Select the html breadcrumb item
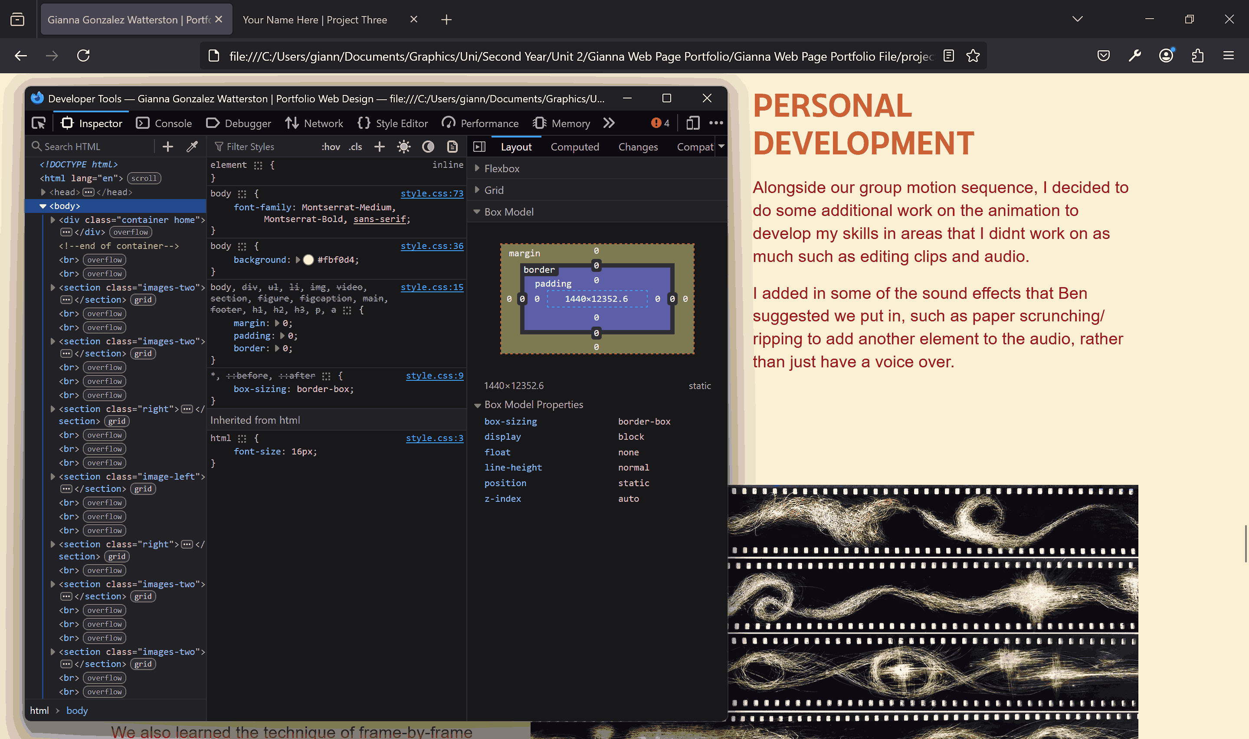Image resolution: width=1249 pixels, height=739 pixels. tap(39, 711)
